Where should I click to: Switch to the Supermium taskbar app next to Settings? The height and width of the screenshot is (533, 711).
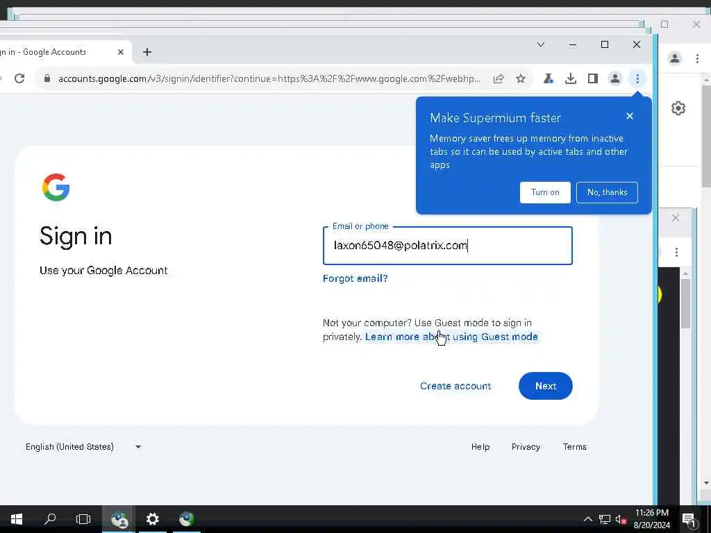tap(186, 519)
